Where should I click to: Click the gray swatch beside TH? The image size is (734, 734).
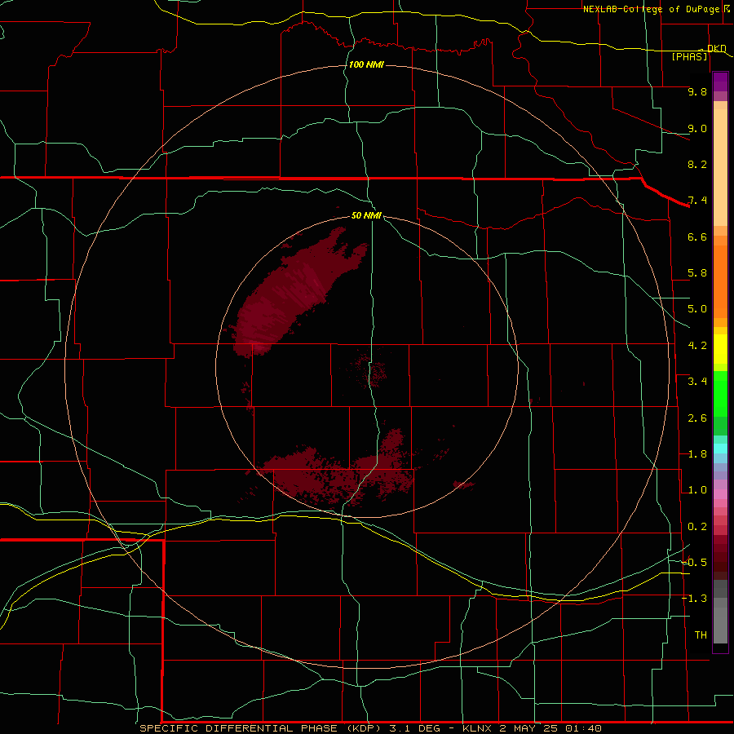tap(720, 625)
